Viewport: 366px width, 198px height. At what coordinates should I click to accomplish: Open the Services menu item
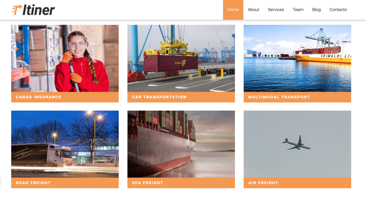[276, 9]
